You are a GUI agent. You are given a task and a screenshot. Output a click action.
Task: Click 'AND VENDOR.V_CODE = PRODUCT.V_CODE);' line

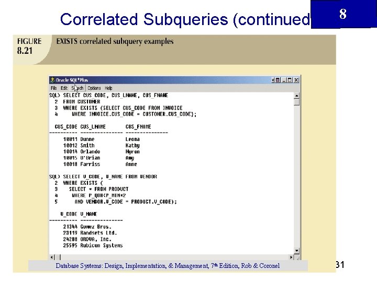tap(126, 202)
